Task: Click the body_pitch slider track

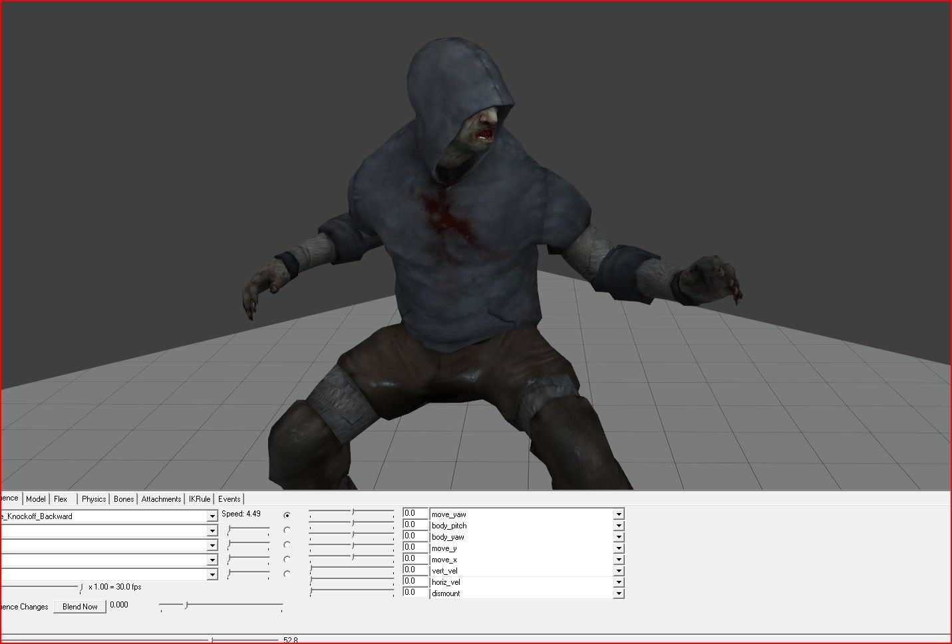Action: (x=352, y=524)
